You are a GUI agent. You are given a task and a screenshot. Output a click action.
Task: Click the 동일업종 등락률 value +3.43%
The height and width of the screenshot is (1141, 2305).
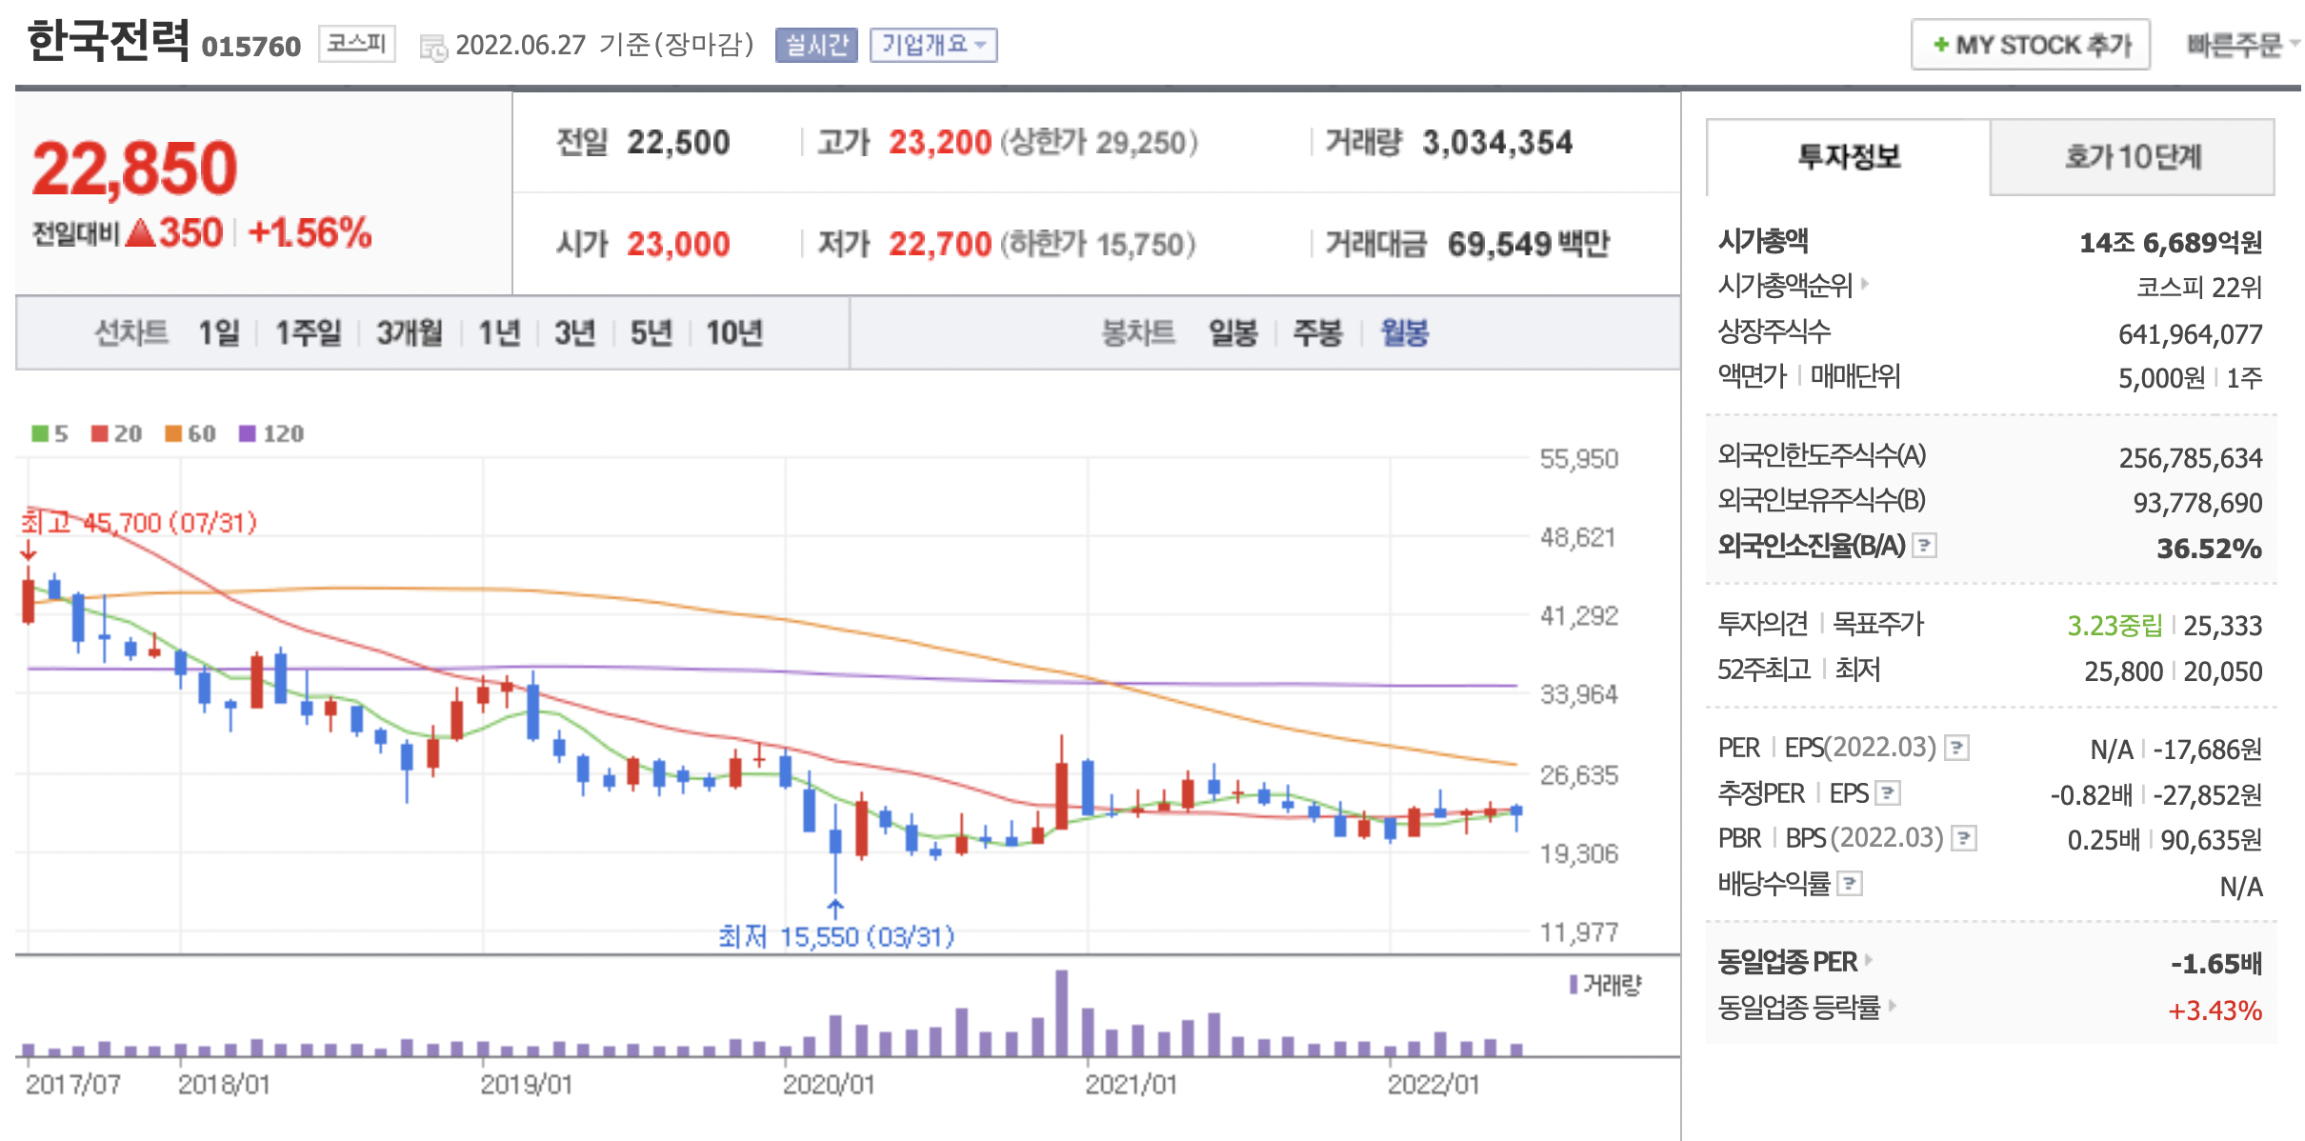[2215, 1011]
